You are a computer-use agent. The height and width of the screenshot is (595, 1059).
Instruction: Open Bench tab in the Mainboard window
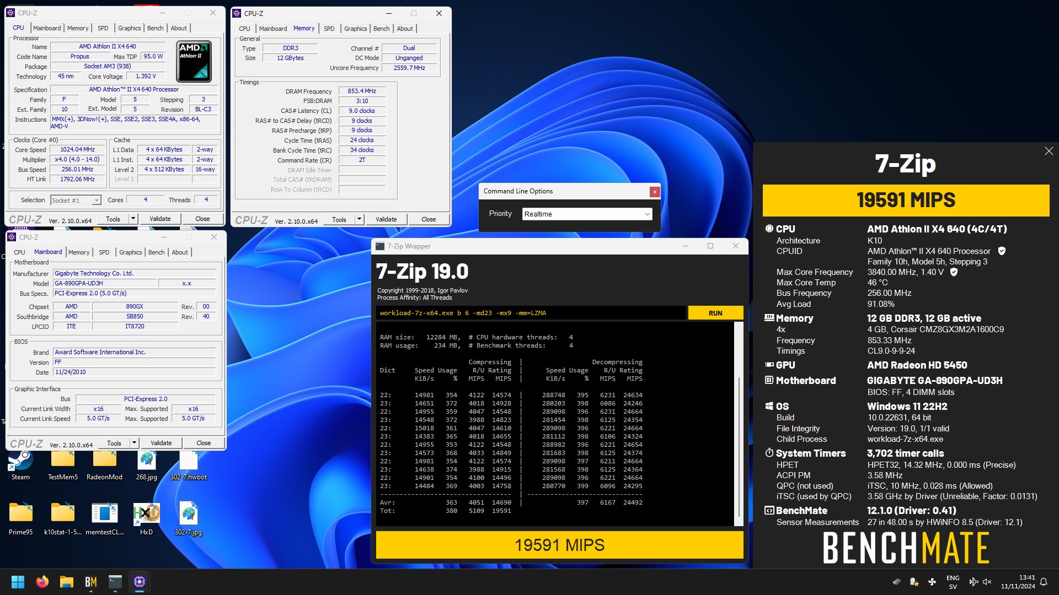point(157,252)
